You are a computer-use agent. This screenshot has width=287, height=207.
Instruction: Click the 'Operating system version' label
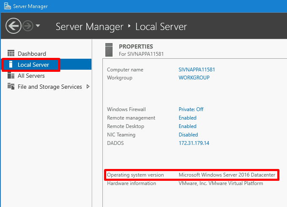(135, 175)
